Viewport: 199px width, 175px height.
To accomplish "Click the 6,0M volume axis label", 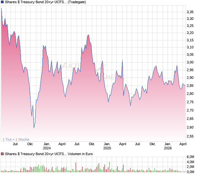I will click(x=191, y=157).
